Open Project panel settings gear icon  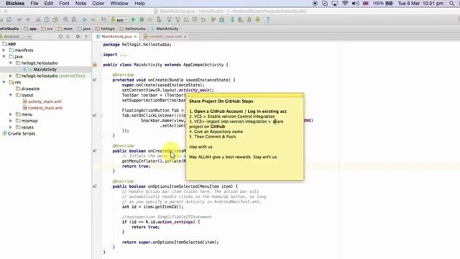[78, 37]
